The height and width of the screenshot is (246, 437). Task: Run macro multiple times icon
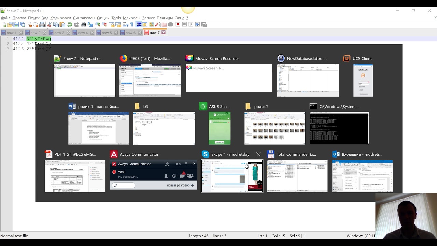pyautogui.click(x=197, y=24)
